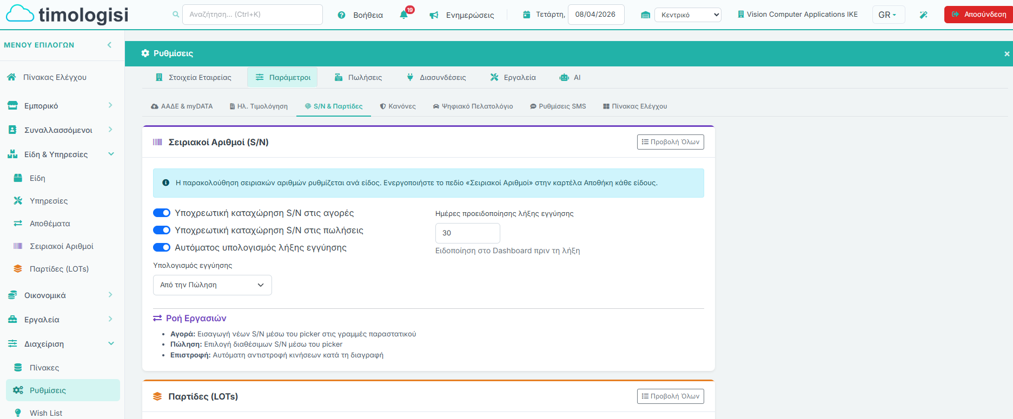Open the notifications bell icon
Image resolution: width=1013 pixels, height=419 pixels.
coord(404,15)
